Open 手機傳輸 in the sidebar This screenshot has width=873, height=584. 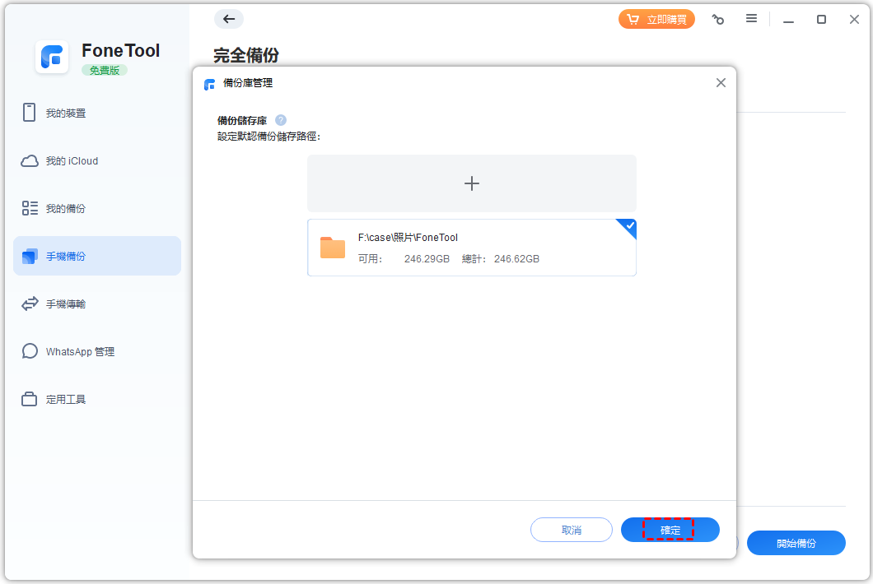pyautogui.click(x=66, y=304)
